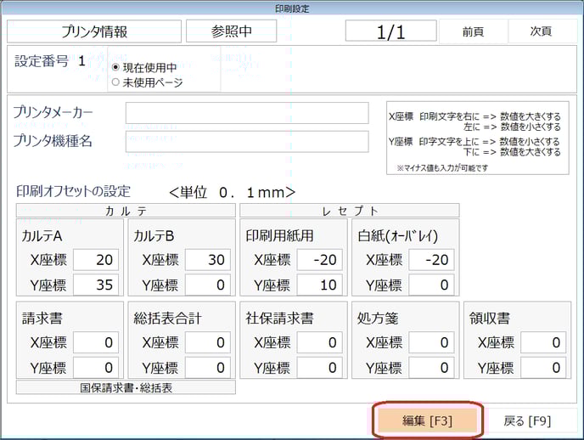Select the 未使用ページ radio button

point(116,82)
